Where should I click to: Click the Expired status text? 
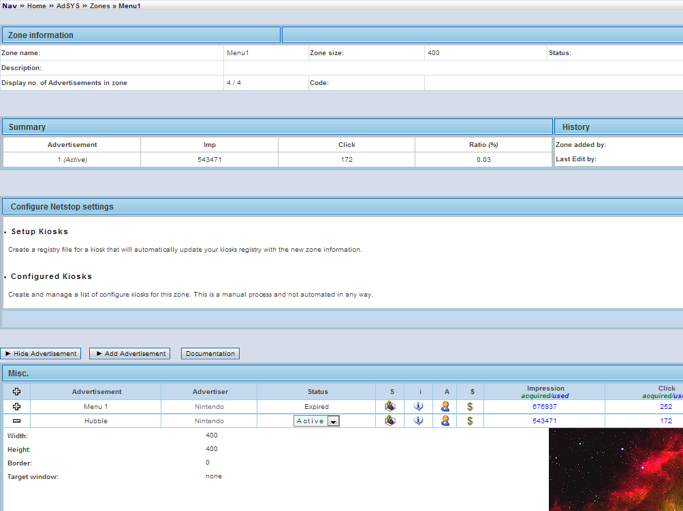(x=316, y=406)
